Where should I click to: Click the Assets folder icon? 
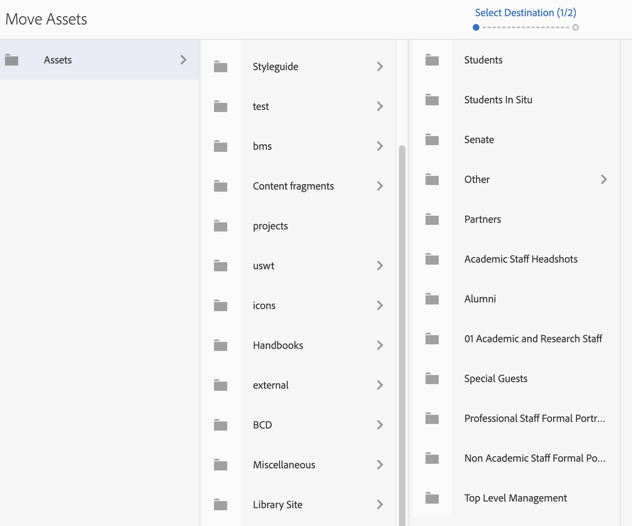12,60
